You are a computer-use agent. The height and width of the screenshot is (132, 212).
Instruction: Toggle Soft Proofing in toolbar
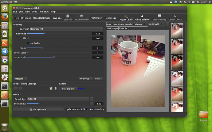tap(159, 18)
